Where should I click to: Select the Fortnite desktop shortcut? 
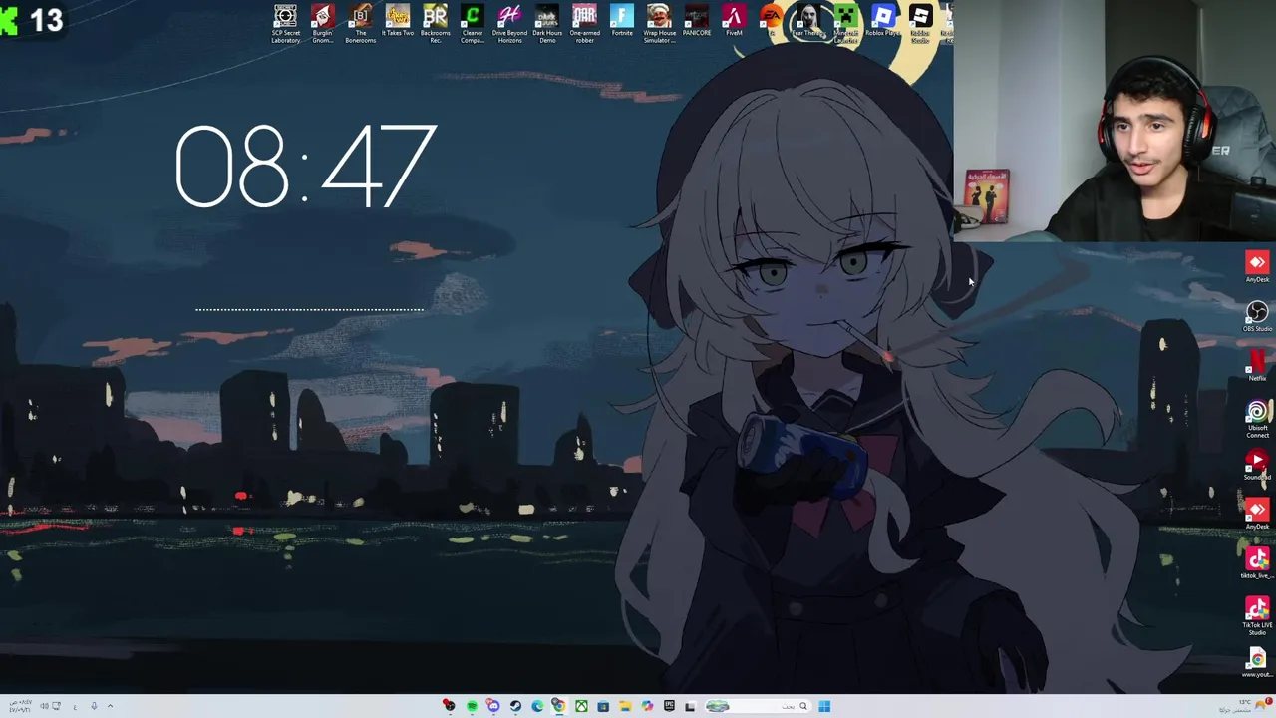[621, 22]
